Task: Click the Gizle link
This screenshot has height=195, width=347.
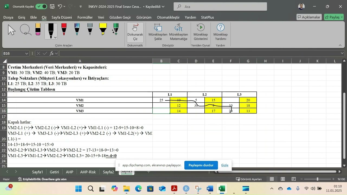Action: 224,165
